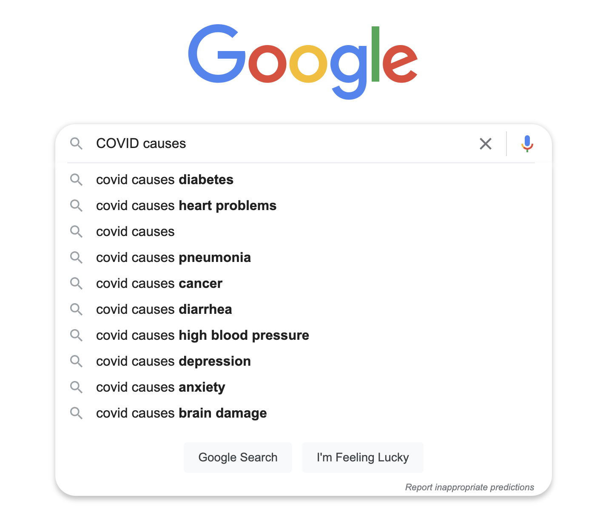Click the voice search microphone icon
Screen dimensions: 603x529
tap(527, 143)
